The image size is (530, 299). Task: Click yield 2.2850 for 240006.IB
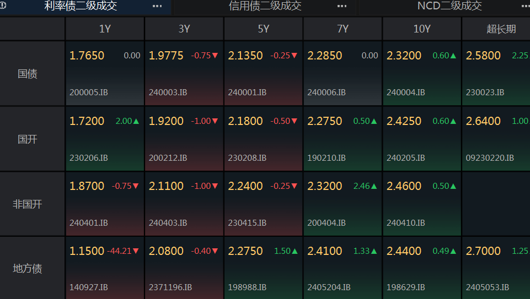pos(324,56)
